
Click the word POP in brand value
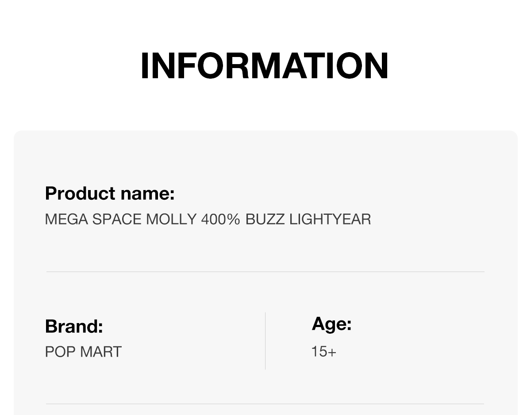pos(60,352)
